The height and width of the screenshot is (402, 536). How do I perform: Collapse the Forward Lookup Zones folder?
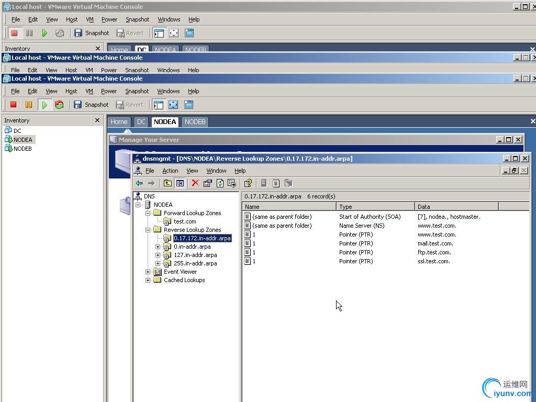148,213
